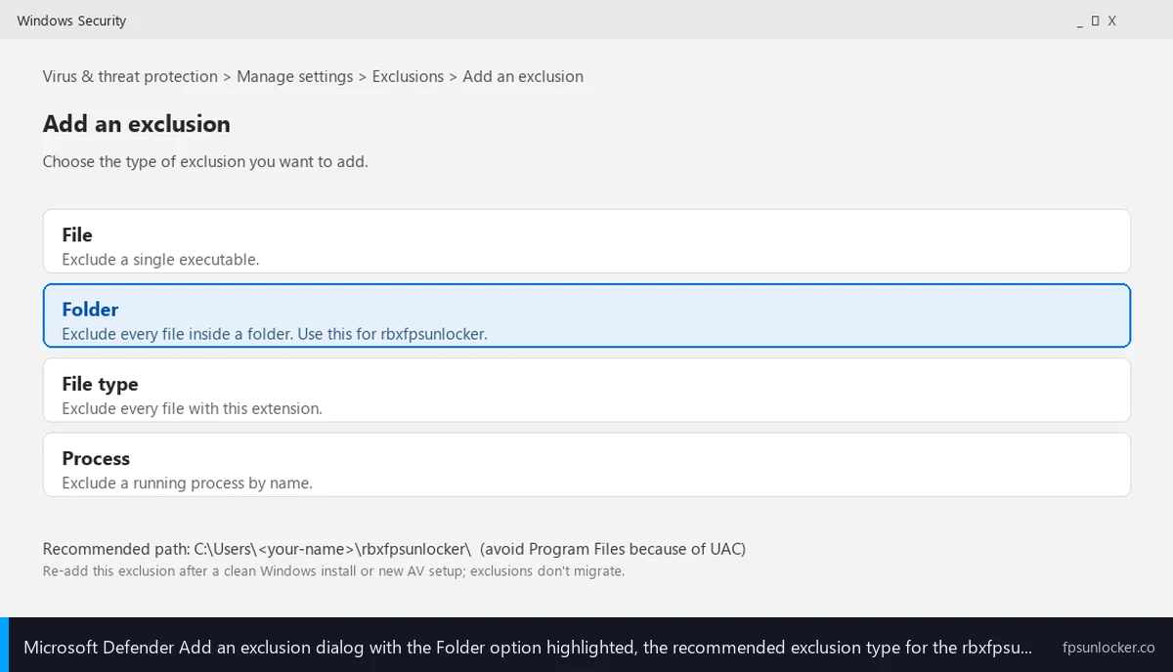The width and height of the screenshot is (1173, 672).
Task: Click the fpsunlocker.co caption text
Action: point(1108,648)
